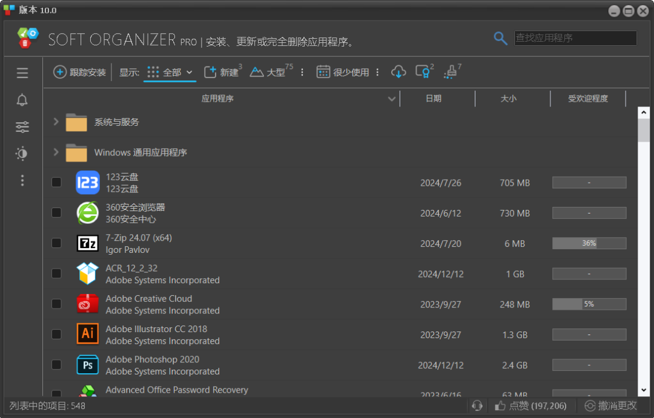Screen dimensions: 654x418
Task: Click the headset support icon in status bar
Action: (x=477, y=405)
